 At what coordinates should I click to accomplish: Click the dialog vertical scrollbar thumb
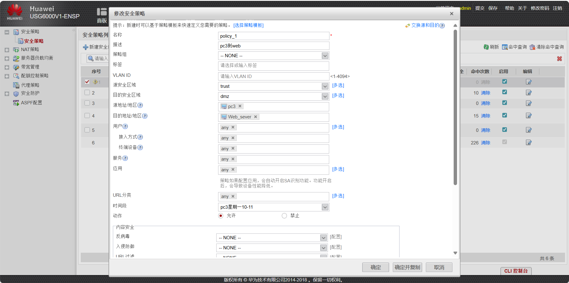[x=455, y=107]
